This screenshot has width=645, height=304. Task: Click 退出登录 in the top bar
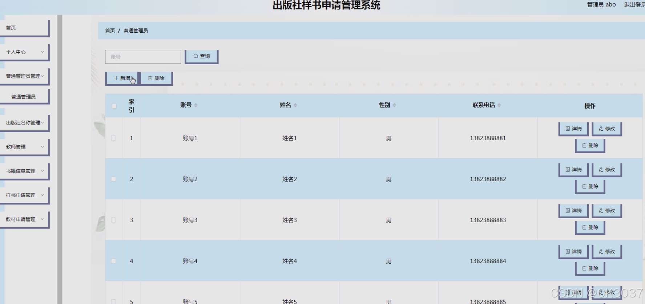pyautogui.click(x=634, y=4)
